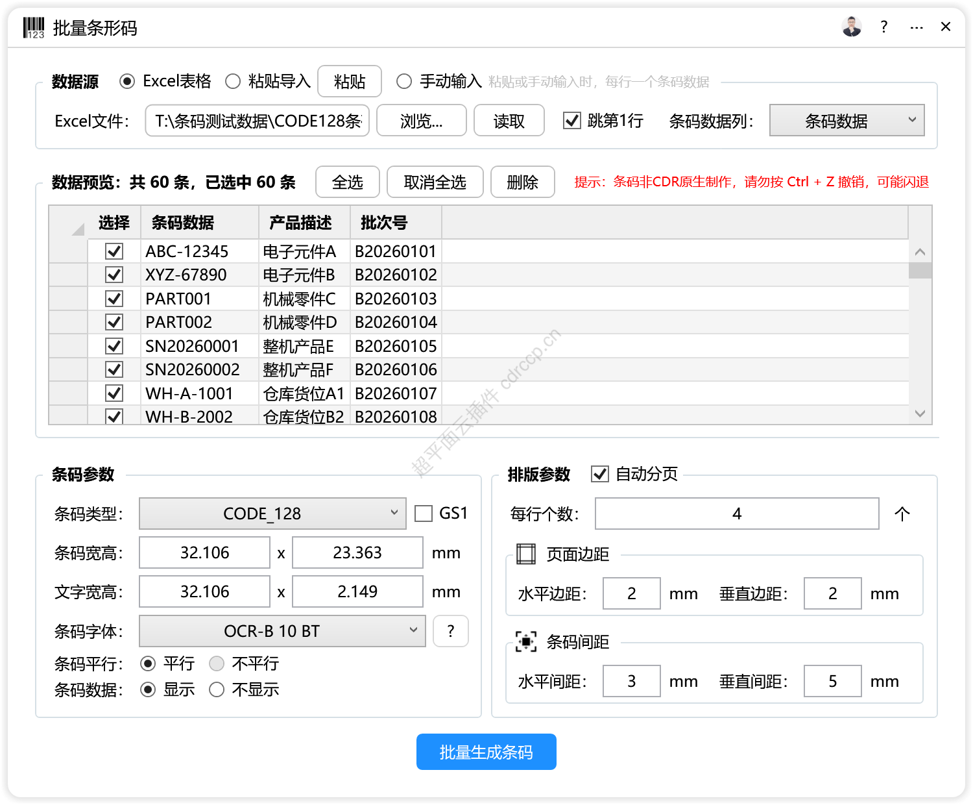Uncheck the ABC-12345 row checkbox

[114, 251]
